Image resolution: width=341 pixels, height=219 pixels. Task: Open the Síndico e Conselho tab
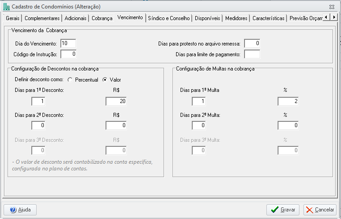[169, 18]
